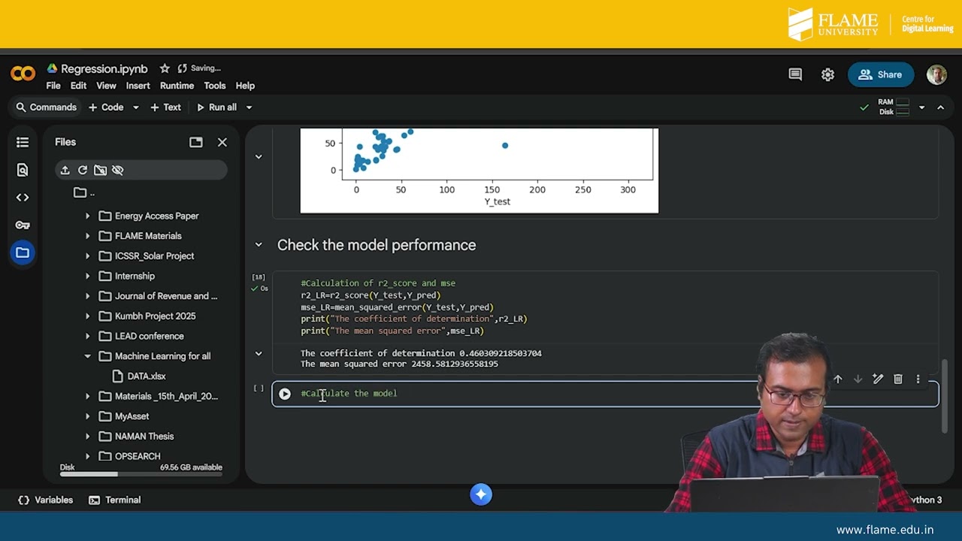The height and width of the screenshot is (541, 962).
Task: Open Code snippets sidebar icon
Action: tap(23, 198)
